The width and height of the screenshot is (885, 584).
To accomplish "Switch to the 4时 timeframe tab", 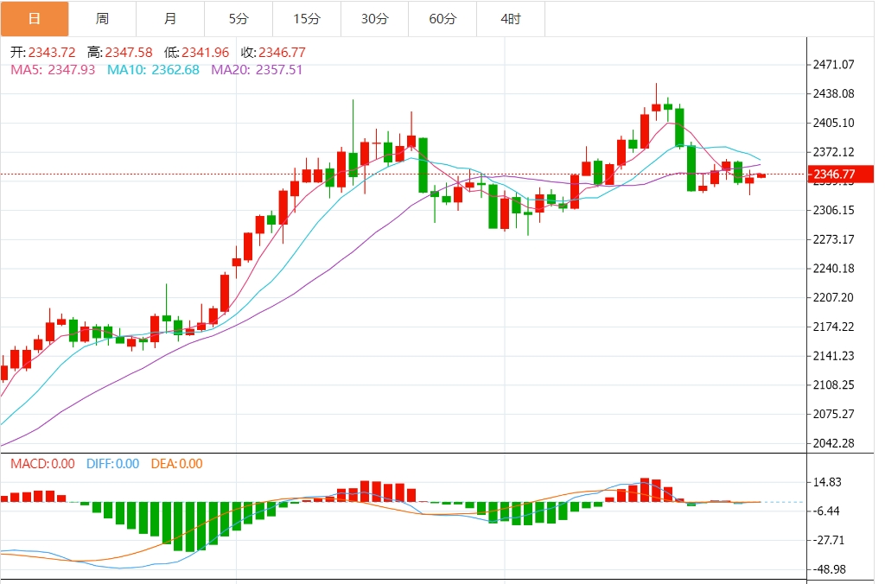I will (x=512, y=19).
